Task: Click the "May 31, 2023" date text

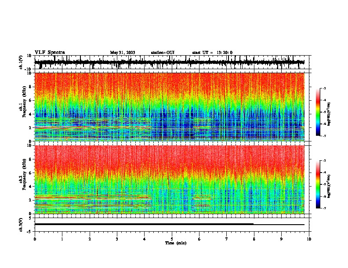Action: [123, 53]
